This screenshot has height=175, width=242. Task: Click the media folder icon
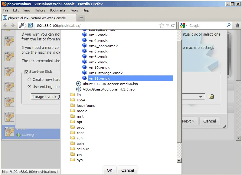pyautogui.click(x=73, y=111)
